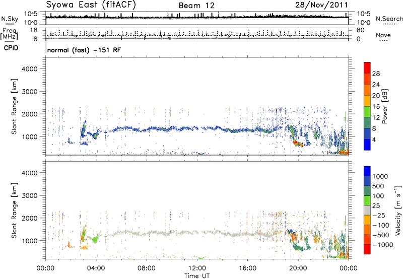This screenshot has height=279, width=403.
Task: Click the red top of the power color bar
Action: click(367, 67)
